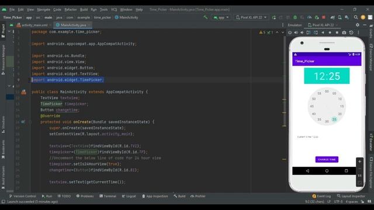
Task: Select the MainActivity.java editor tab
Action: [73, 25]
